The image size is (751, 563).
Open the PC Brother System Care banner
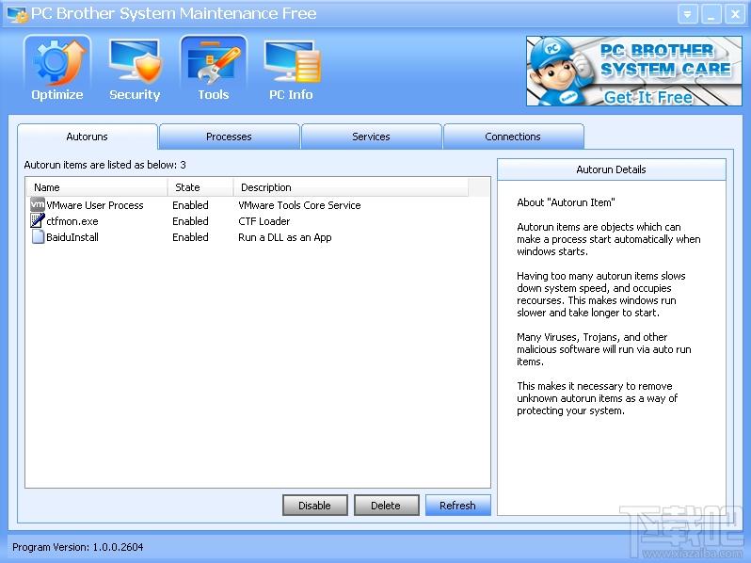point(634,71)
